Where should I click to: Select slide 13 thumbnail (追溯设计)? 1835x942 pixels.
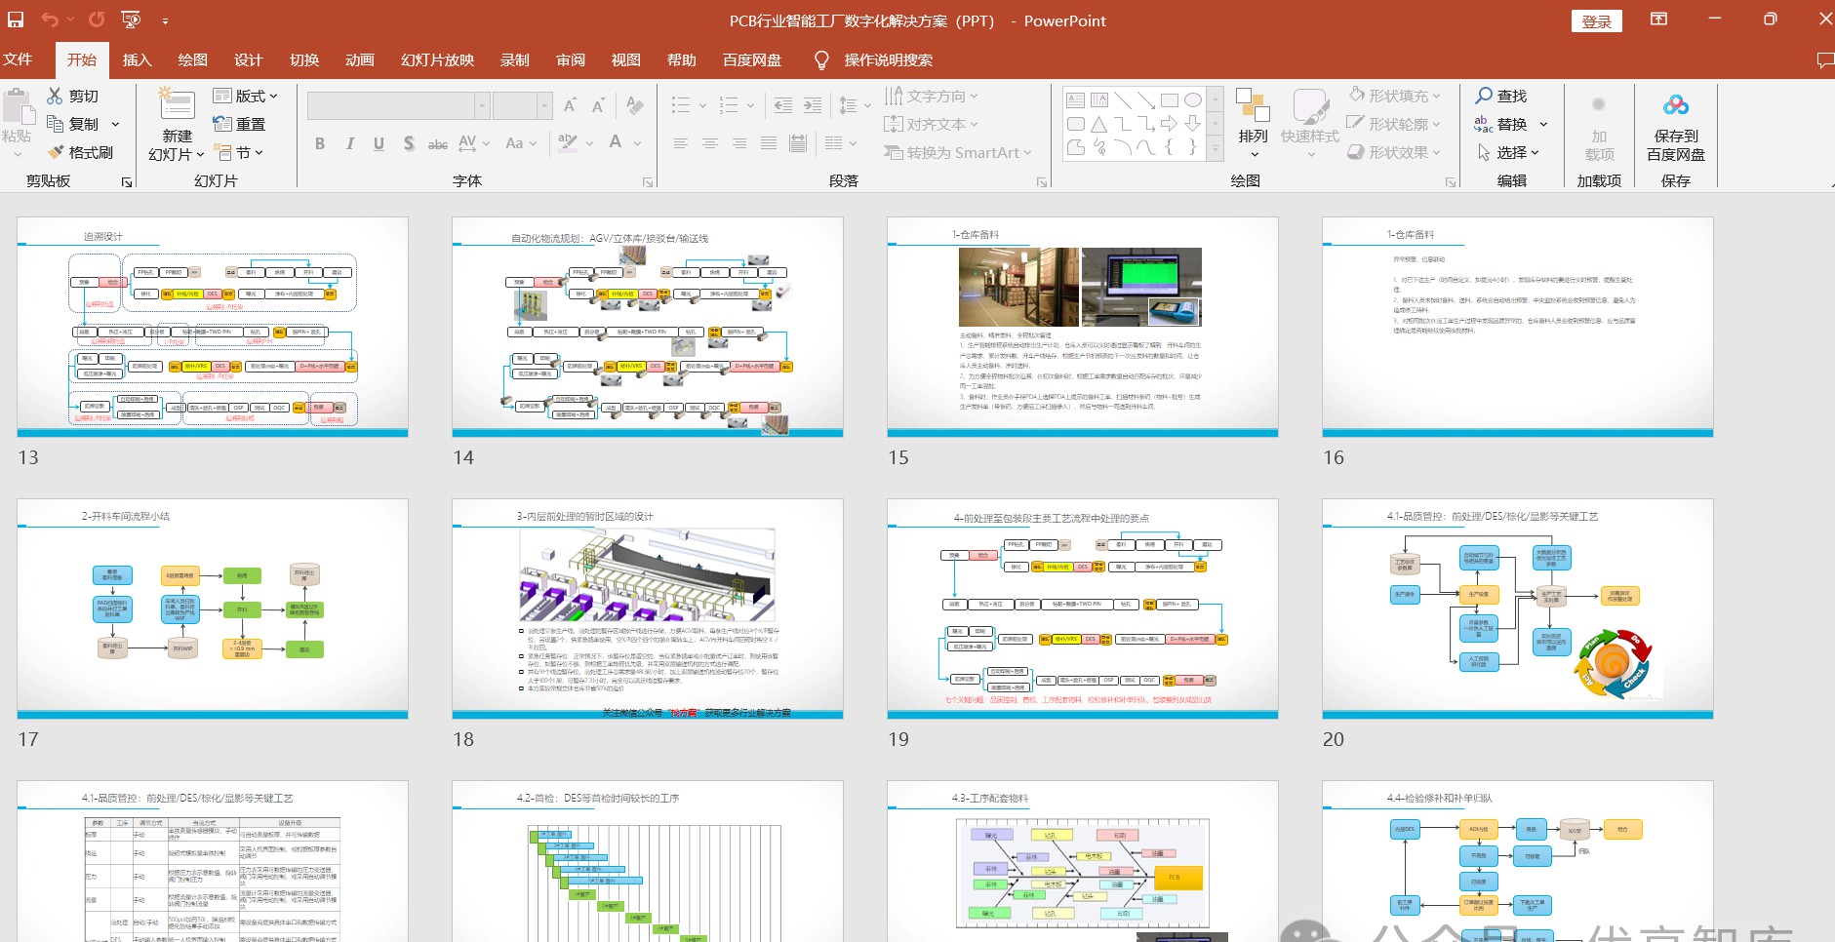pyautogui.click(x=213, y=327)
